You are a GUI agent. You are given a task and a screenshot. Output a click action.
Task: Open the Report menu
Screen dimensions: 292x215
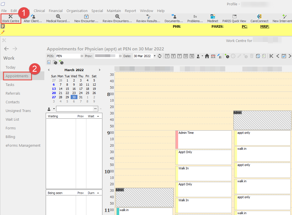[x=130, y=11]
